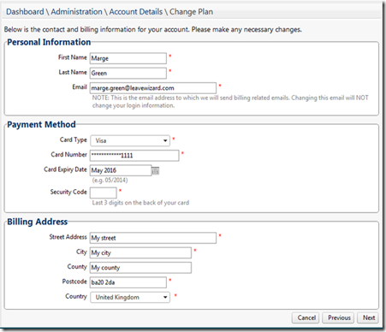Click the Postcode label
Image resolution: width=386 pixels, height=332 pixels.
pos(74,282)
